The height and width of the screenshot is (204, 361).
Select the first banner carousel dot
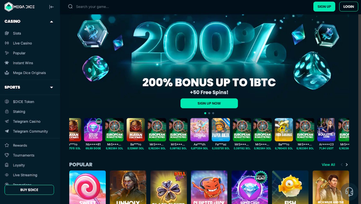pyautogui.click(x=205, y=113)
